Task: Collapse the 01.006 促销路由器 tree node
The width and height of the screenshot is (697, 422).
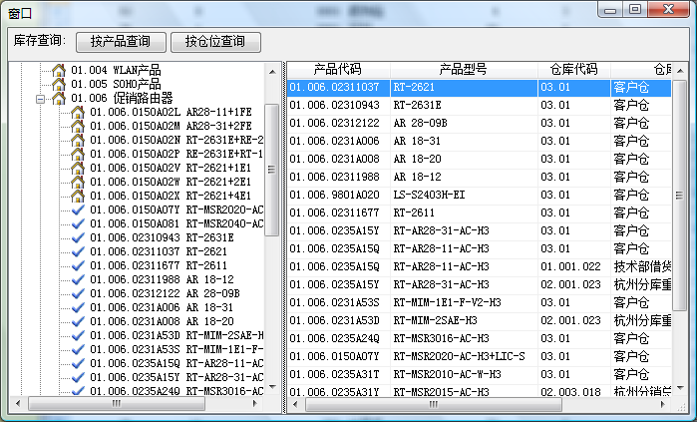Action: 41,99
